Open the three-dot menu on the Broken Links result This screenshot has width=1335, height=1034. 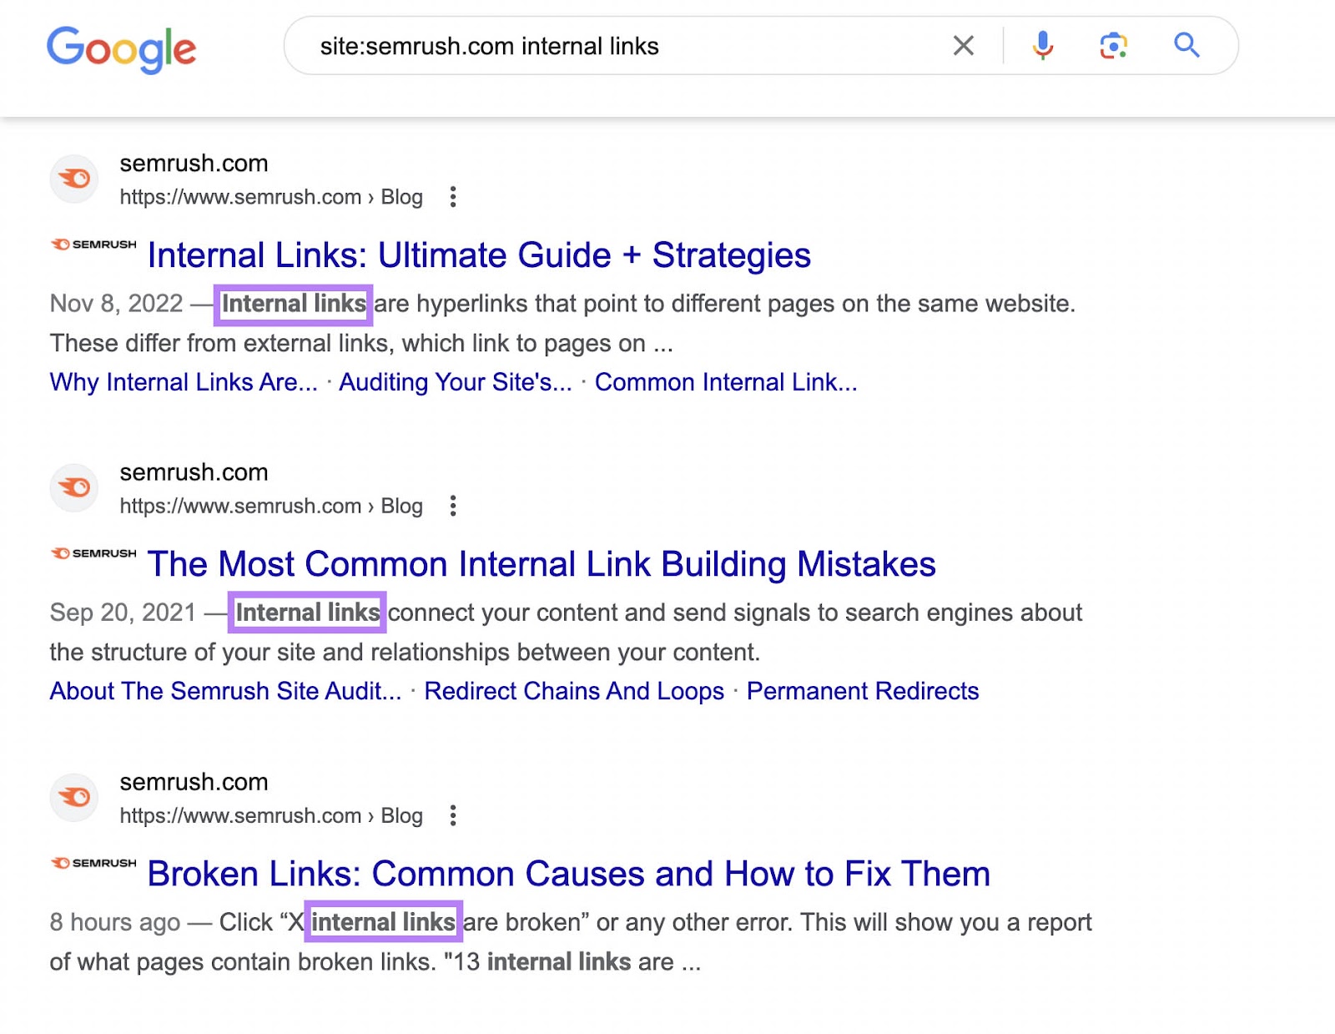coord(453,816)
